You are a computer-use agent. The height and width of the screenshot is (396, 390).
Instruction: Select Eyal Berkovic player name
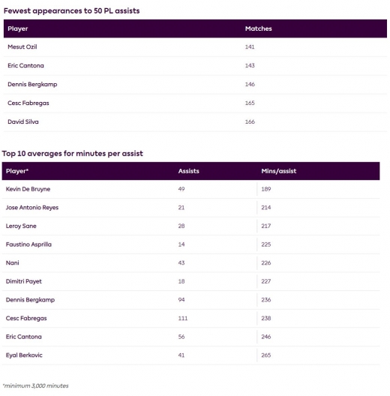(24, 355)
